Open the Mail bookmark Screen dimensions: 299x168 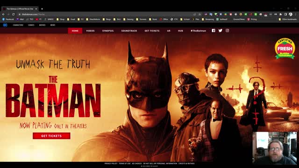20,19
